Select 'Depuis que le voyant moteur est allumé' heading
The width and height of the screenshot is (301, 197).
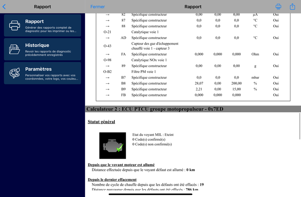[x=121, y=165]
